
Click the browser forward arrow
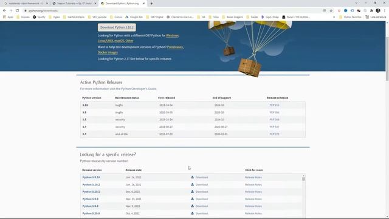pos(11,11)
